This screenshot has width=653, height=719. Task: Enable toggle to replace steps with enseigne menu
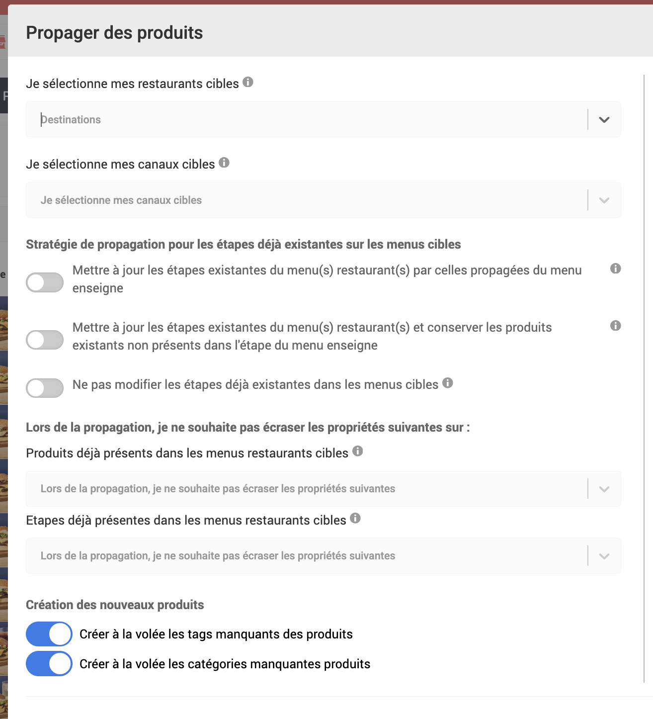point(45,282)
